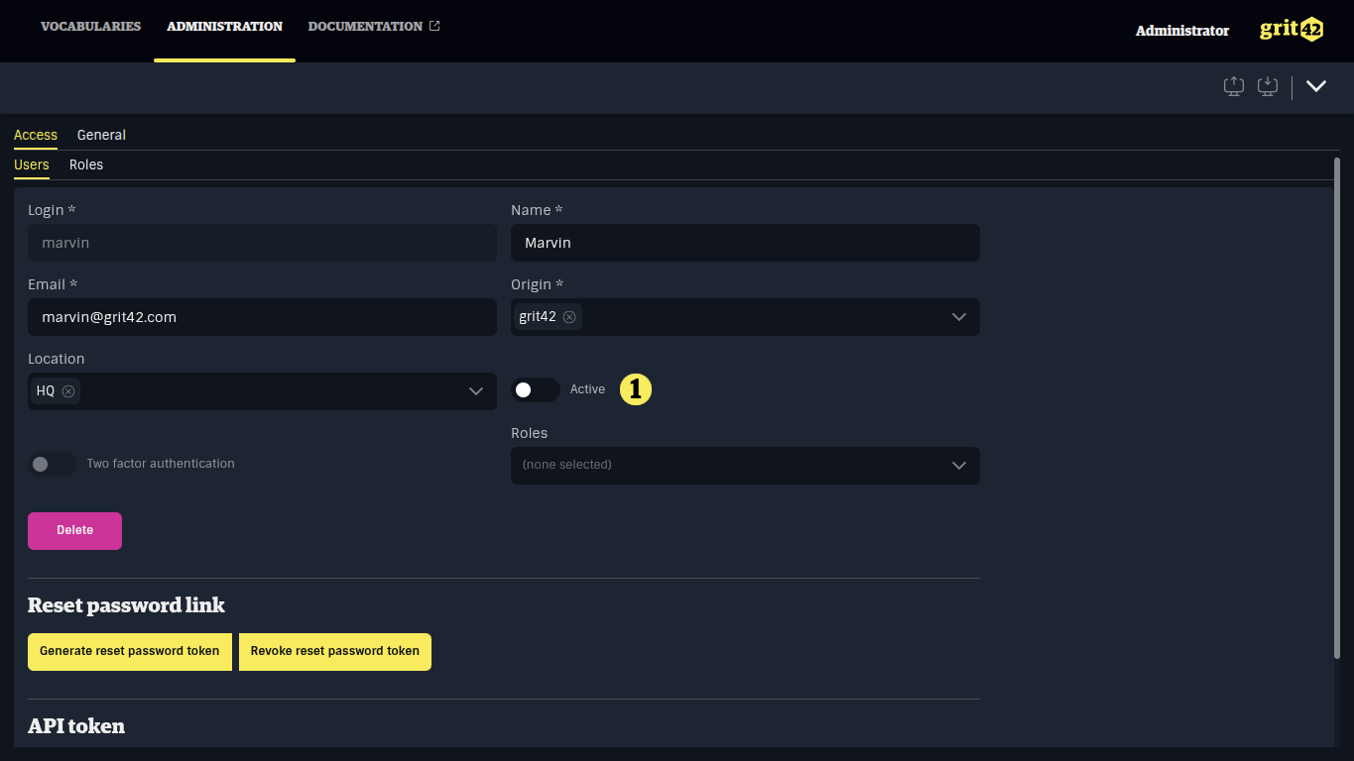Edit the Email input field
Image resolution: width=1354 pixels, height=761 pixels.
pos(262,317)
